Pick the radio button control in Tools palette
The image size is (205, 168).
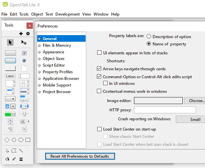pos(24,61)
